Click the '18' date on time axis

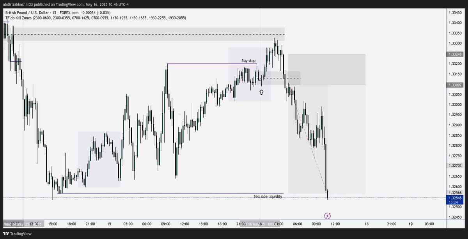coord(367,224)
